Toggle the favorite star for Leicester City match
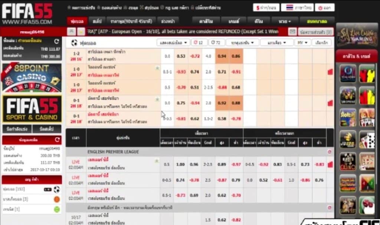The width and height of the screenshot is (380, 225). (157, 161)
